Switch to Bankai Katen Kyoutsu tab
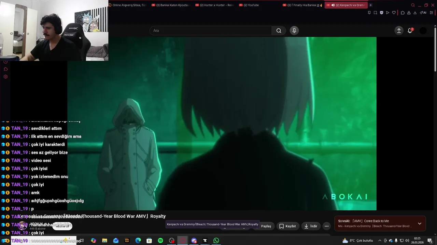437x245 pixels. [x=171, y=5]
